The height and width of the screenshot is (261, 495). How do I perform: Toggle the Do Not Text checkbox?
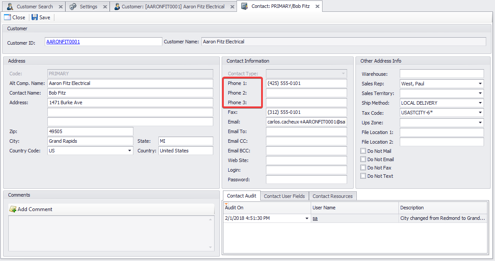tap(363, 176)
